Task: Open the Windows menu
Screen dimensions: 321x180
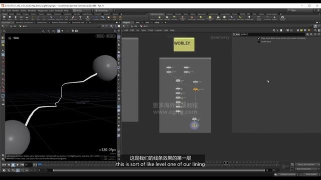Action: point(32,10)
